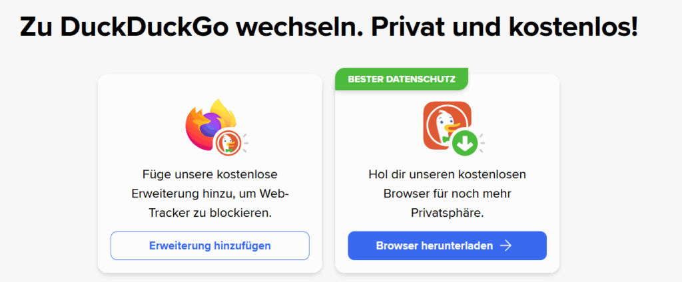The height and width of the screenshot is (282, 682).
Task: Click sparkle lines beside the Firefox duck badge
Action: [x=245, y=142]
